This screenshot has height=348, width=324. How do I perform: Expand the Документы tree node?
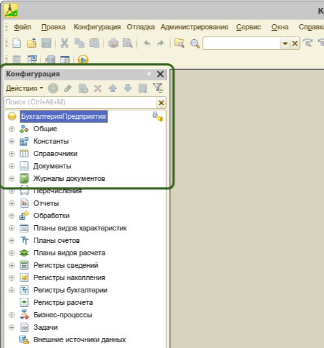coord(12,166)
